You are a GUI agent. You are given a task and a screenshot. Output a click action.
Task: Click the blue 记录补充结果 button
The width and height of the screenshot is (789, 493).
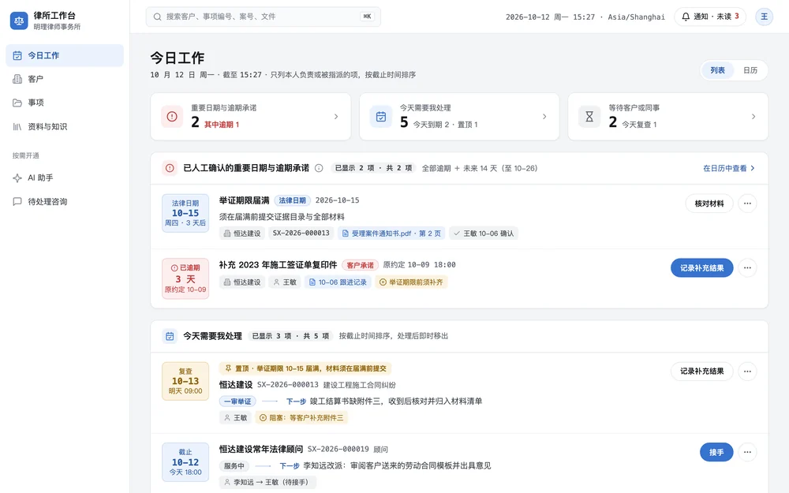(702, 267)
